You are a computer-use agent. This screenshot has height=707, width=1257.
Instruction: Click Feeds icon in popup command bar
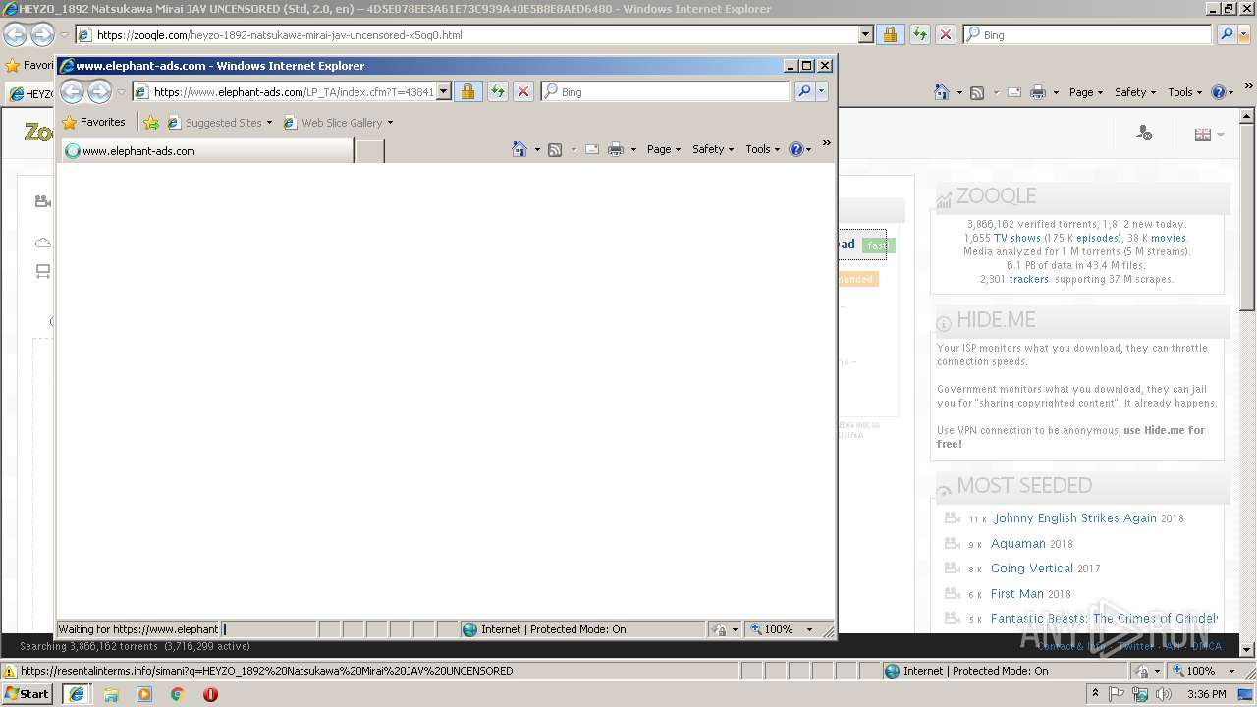tap(555, 149)
